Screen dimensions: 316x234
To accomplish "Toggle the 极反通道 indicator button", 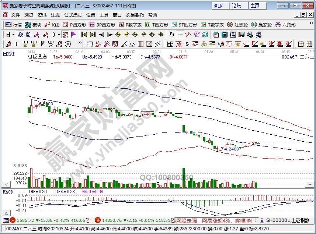I will click(37, 57).
